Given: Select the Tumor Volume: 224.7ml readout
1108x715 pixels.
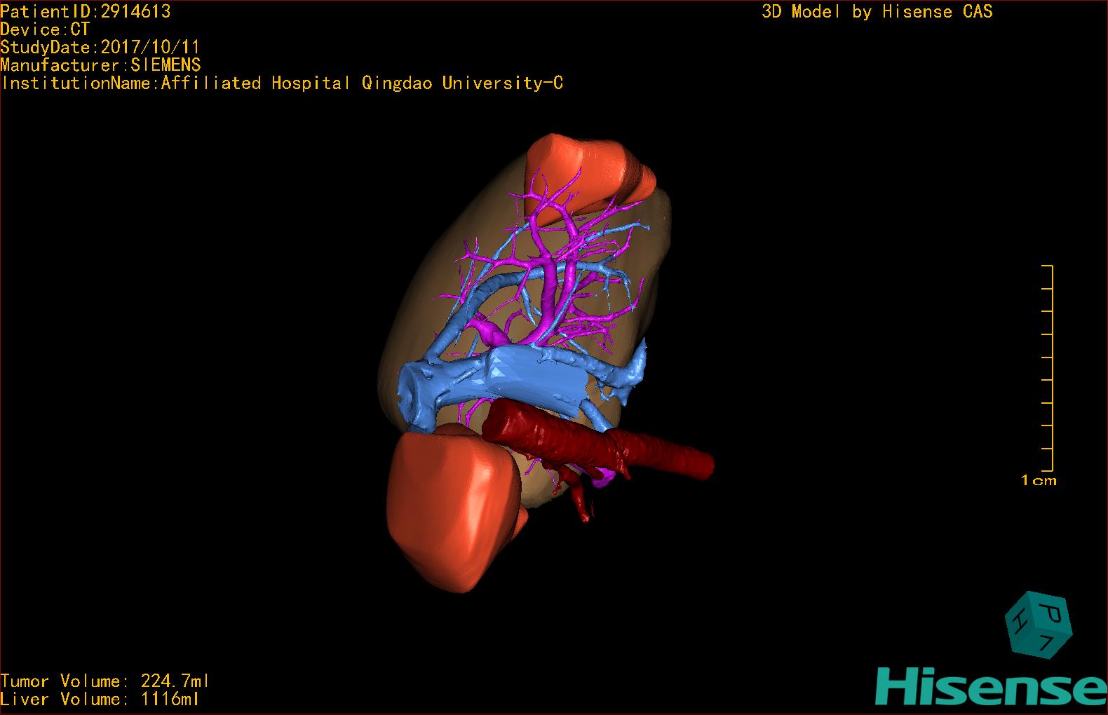Looking at the screenshot, I should (105, 681).
